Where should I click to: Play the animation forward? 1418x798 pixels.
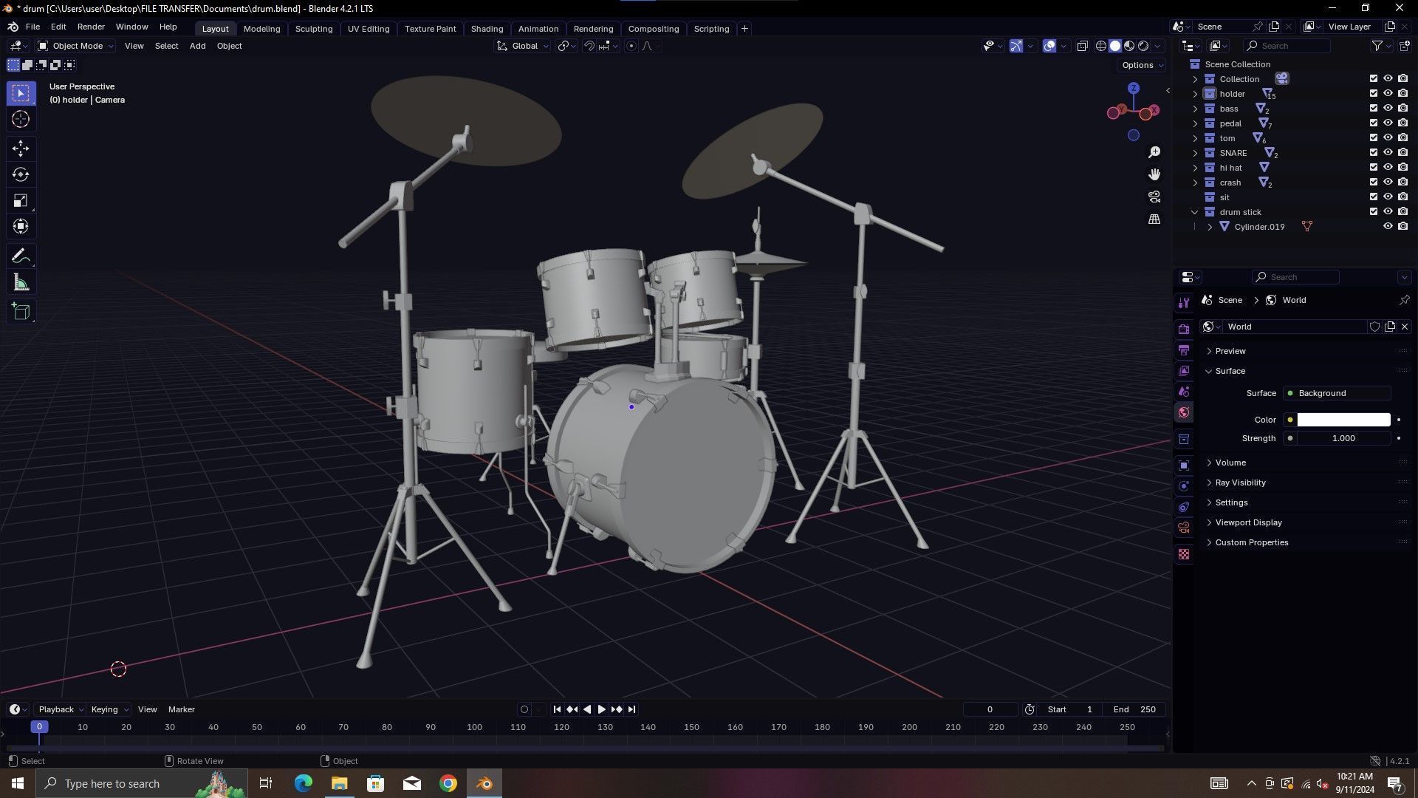tap(601, 709)
